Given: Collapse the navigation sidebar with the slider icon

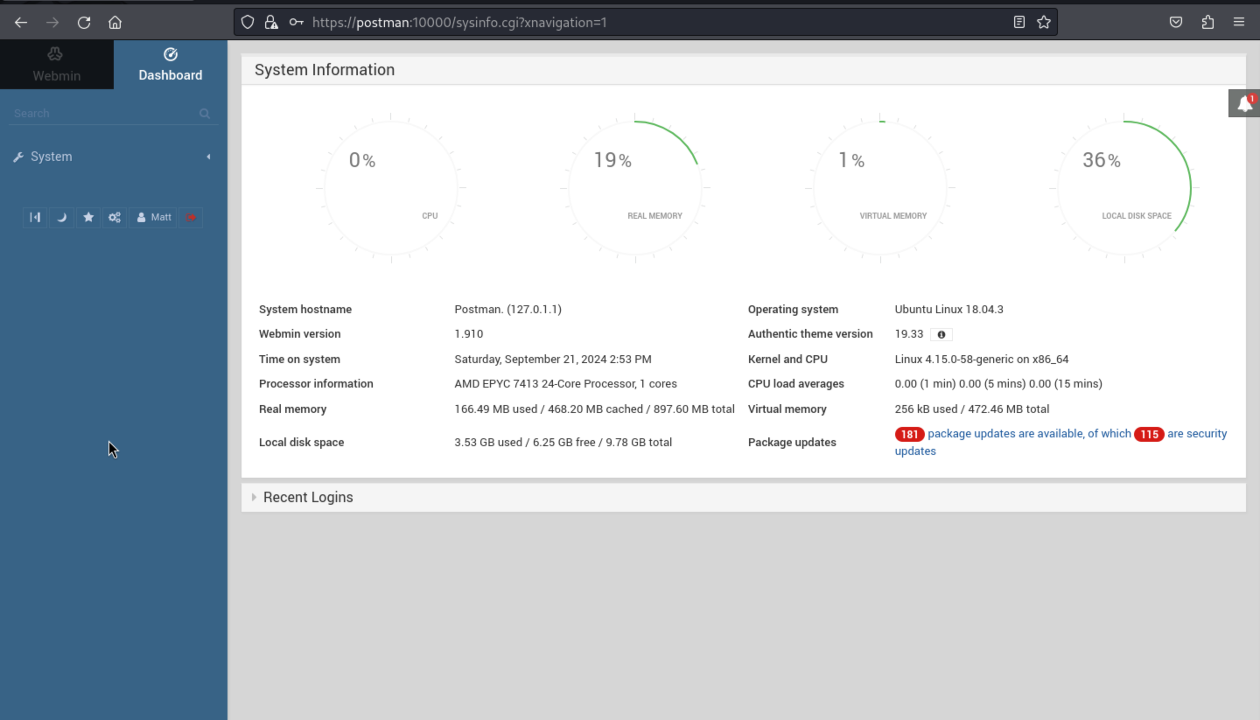Looking at the screenshot, I should [35, 217].
